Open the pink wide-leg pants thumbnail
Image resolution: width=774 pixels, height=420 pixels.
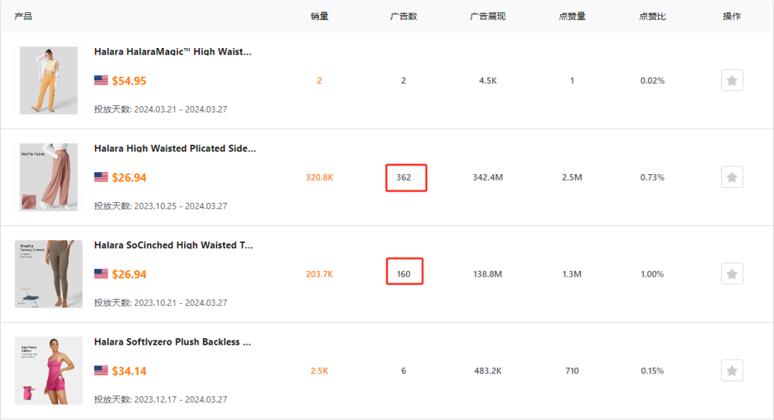click(49, 177)
